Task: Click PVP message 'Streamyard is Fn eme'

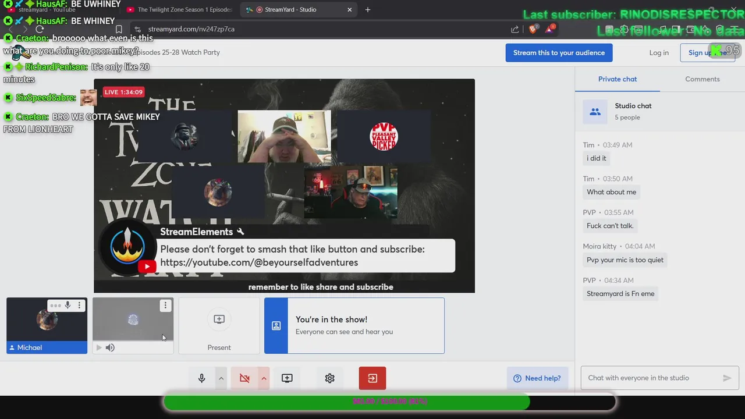Action: tap(620, 294)
